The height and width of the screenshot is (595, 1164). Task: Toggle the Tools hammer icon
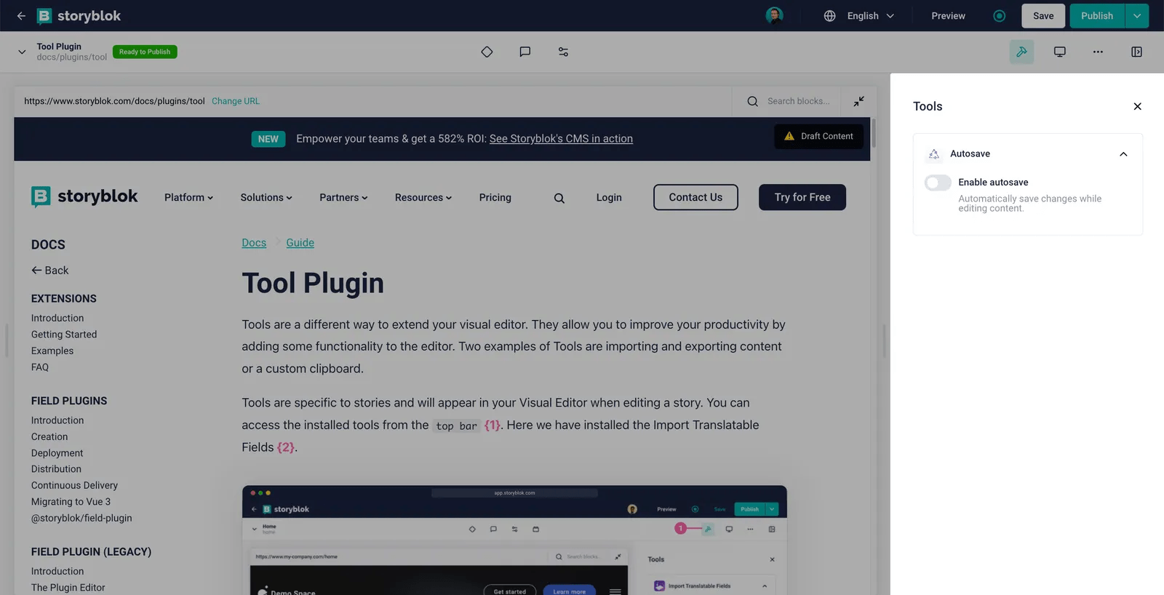click(x=1021, y=52)
